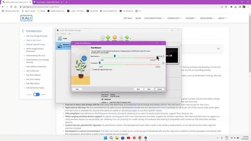Cancel the Create Virtual Machine wizard
The height and width of the screenshot is (141, 251).
(160, 89)
